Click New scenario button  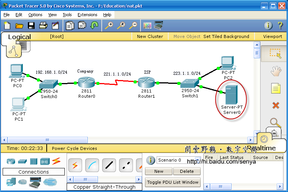click(159, 171)
